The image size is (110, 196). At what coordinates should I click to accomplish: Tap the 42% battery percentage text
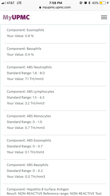click(95, 3)
